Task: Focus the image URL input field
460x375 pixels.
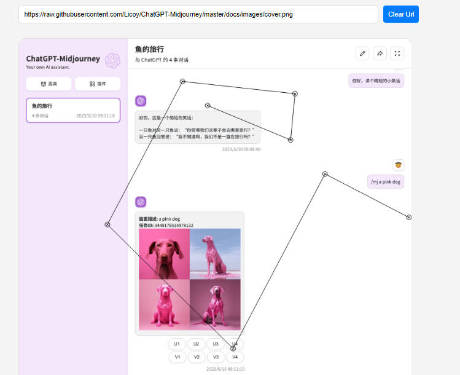Action: pyautogui.click(x=198, y=14)
